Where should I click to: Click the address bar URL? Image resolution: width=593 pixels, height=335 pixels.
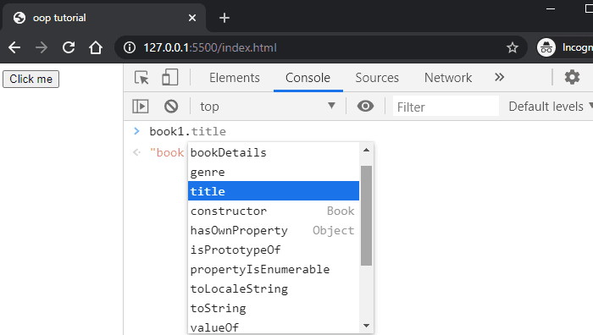click(210, 47)
